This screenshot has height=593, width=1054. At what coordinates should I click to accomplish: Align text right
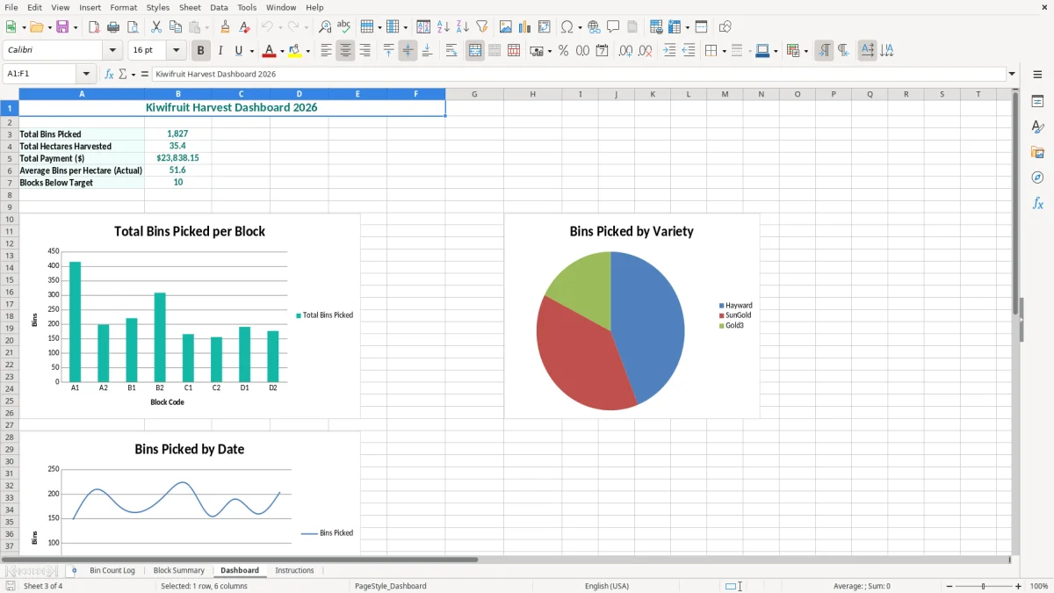coord(365,51)
